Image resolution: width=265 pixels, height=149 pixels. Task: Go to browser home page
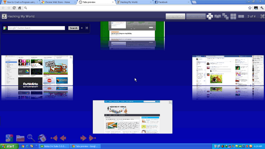click(19, 8)
